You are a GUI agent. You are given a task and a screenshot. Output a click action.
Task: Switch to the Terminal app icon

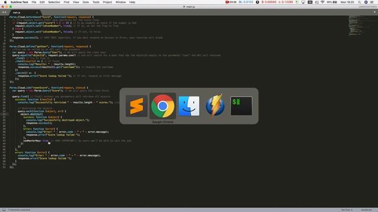242,106
